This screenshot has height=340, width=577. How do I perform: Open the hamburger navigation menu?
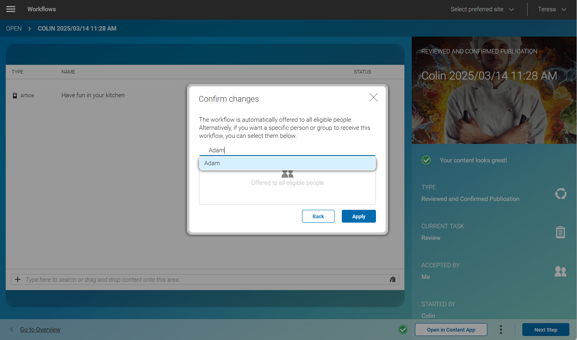[x=10, y=9]
